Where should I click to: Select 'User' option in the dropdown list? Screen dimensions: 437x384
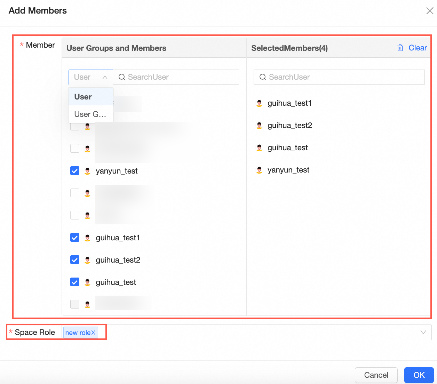click(x=83, y=97)
